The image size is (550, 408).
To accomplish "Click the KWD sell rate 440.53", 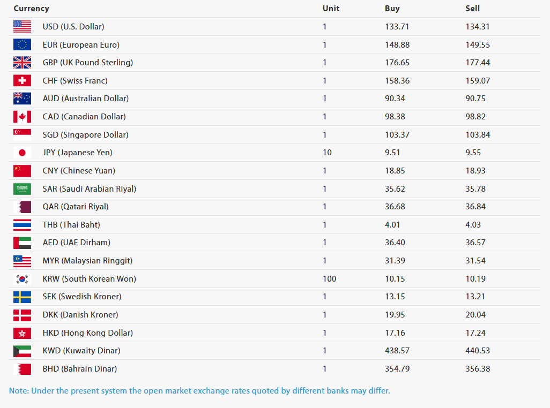I will point(478,351).
